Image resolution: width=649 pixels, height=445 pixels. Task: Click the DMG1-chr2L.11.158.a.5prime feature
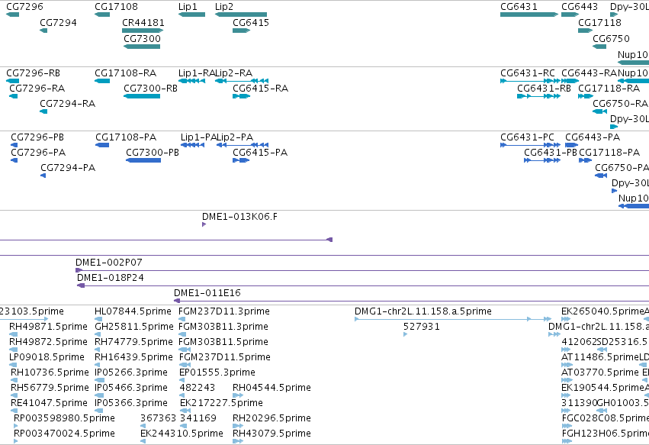pyautogui.click(x=453, y=319)
